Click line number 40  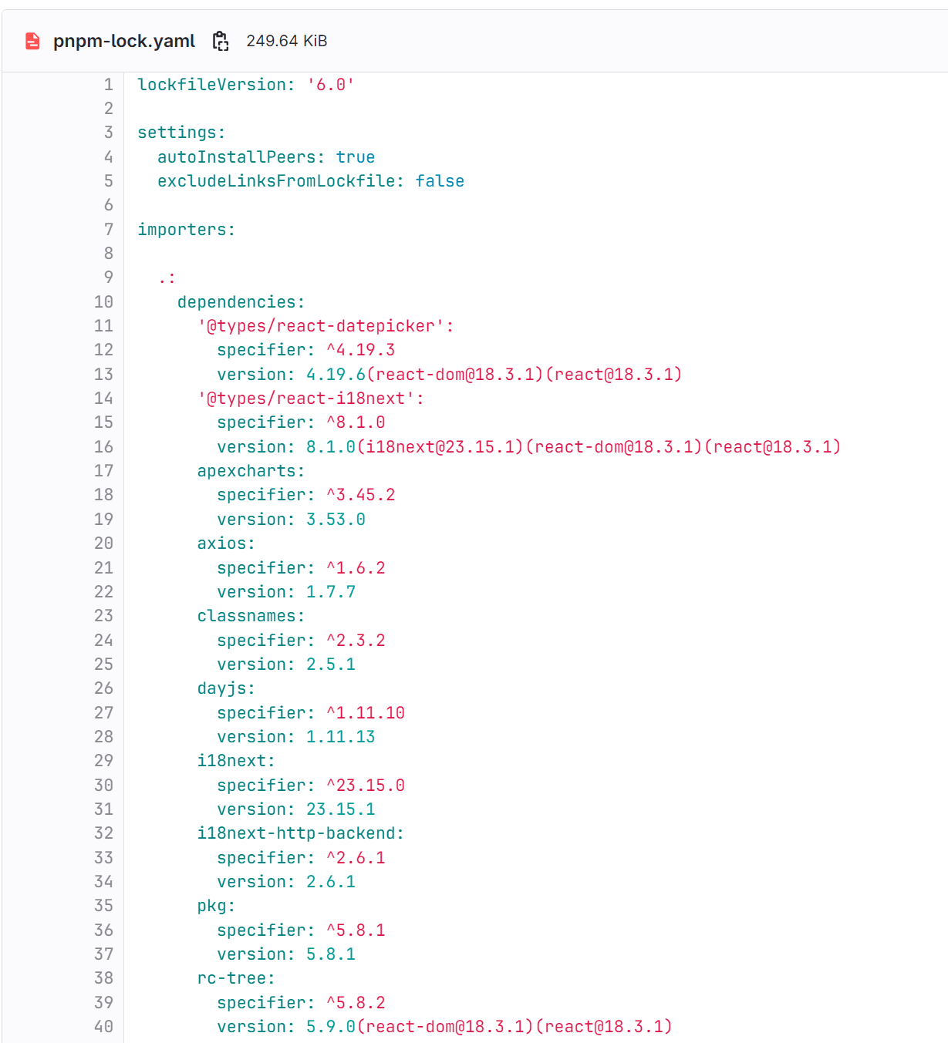point(104,1026)
